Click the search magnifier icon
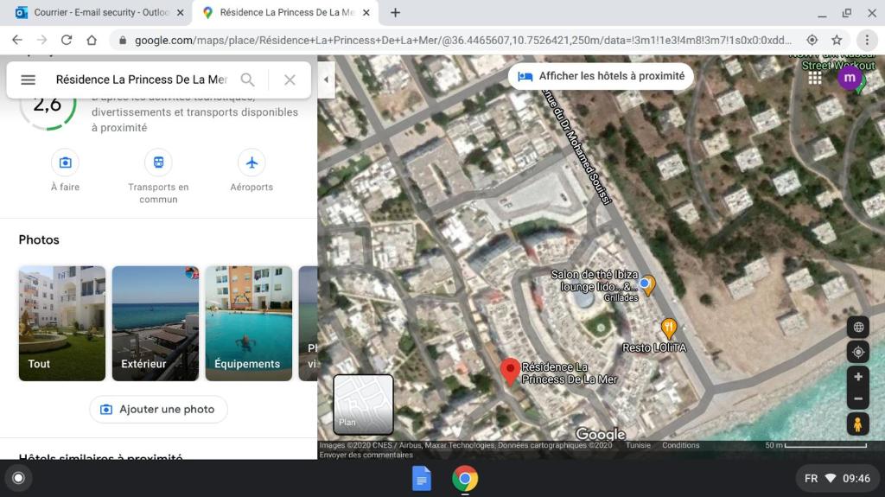Viewport: 885px width, 497px height. pyautogui.click(x=247, y=80)
